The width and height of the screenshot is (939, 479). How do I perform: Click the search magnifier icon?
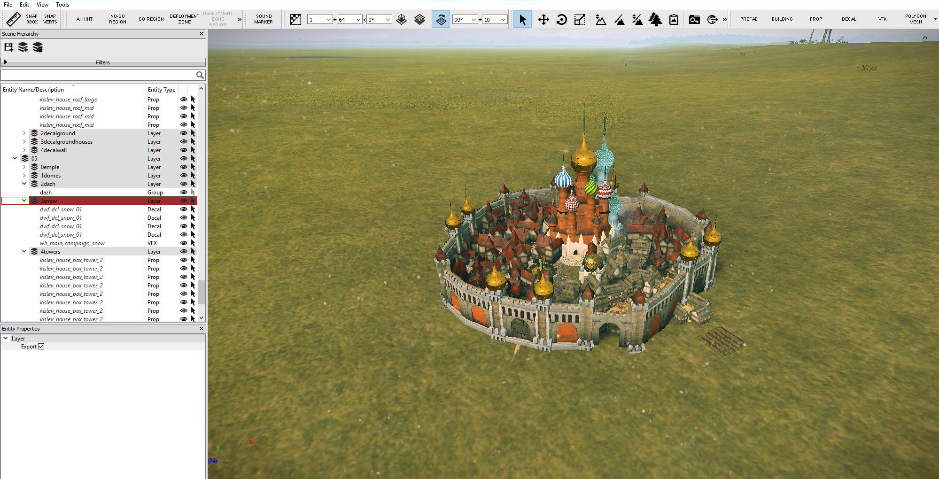[x=200, y=75]
